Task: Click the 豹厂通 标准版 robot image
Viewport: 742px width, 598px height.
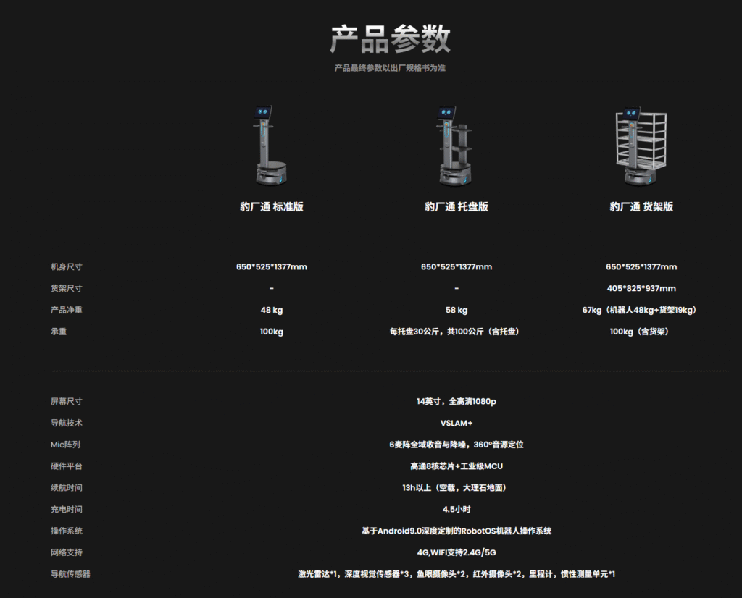Action: coord(271,145)
